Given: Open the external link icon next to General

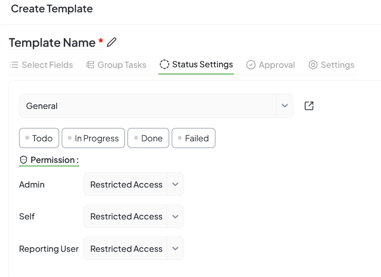Looking at the screenshot, I should coord(309,106).
